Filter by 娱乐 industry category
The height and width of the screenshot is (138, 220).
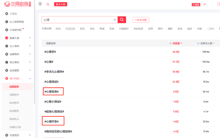click(82, 29)
